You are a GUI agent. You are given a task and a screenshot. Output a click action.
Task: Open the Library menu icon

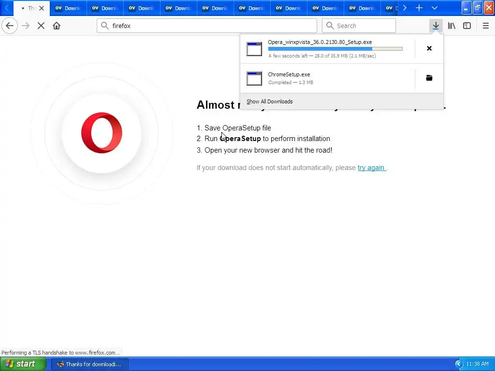(451, 26)
